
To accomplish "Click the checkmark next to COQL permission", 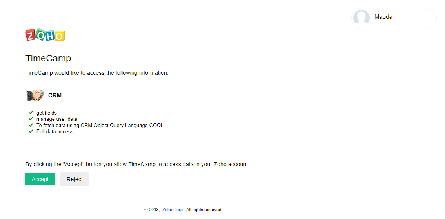I will [x=31, y=125].
